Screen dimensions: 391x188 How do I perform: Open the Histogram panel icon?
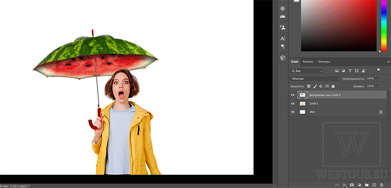pos(282,16)
